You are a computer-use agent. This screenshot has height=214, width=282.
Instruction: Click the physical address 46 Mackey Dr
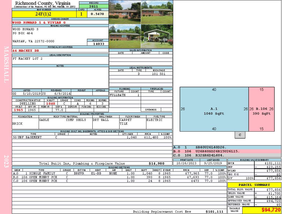[26, 51]
